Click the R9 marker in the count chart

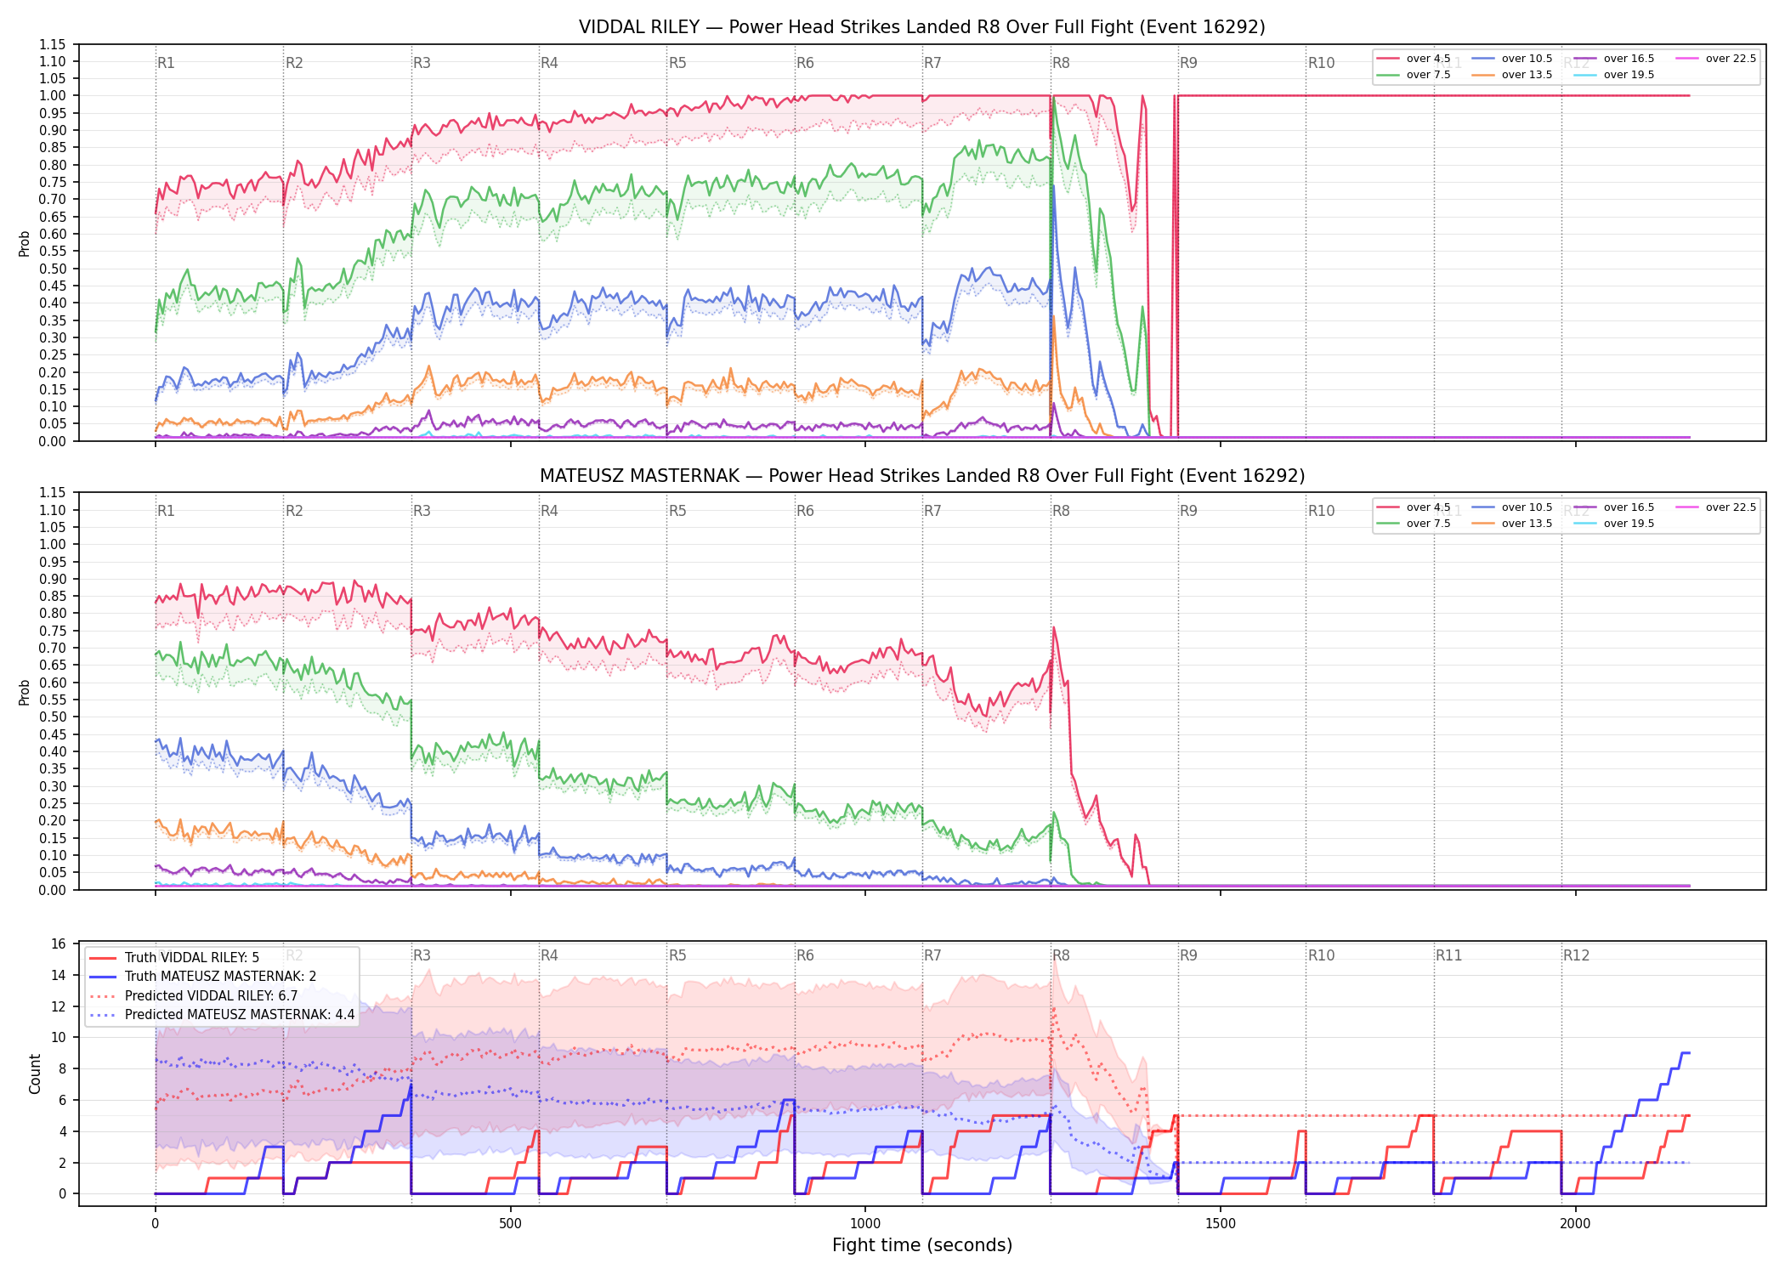[x=1188, y=955]
